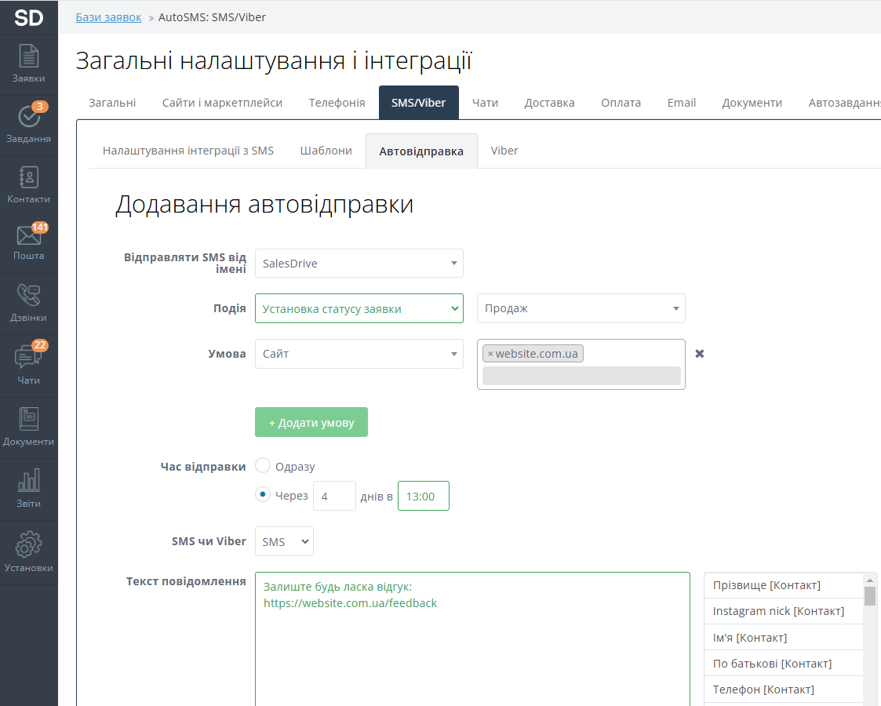Screen dimensions: 881x706
Task: Open Пошта mail icon in sidebar
Action: 28,242
